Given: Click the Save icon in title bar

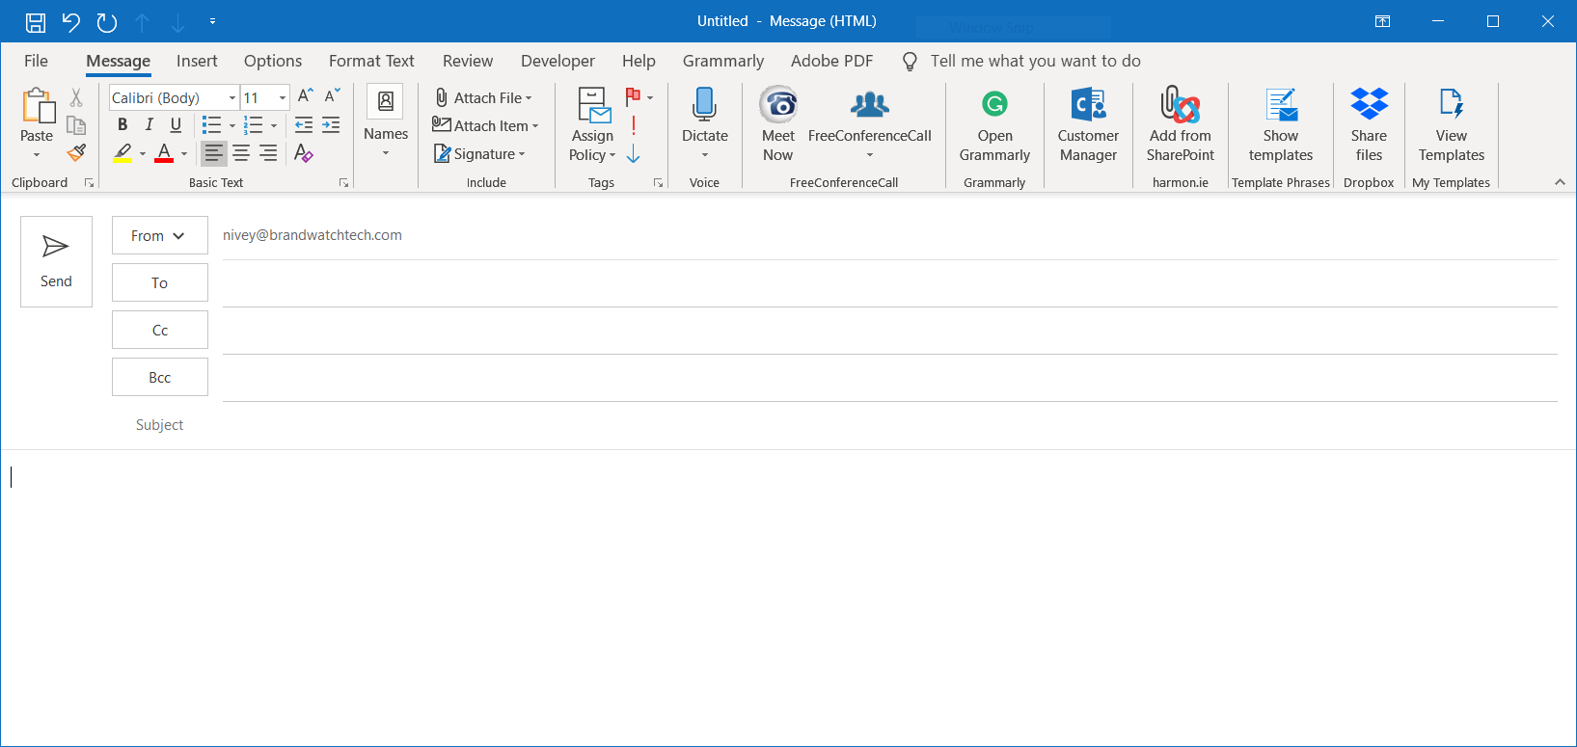Looking at the screenshot, I should [36, 22].
